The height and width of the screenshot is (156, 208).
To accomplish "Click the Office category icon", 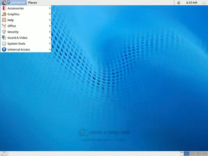I will click(x=4, y=26).
